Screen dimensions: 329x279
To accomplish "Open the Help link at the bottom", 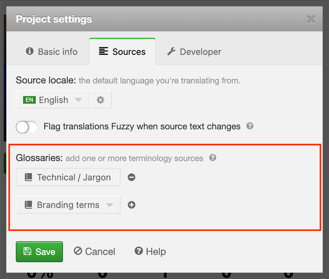I will click(150, 252).
